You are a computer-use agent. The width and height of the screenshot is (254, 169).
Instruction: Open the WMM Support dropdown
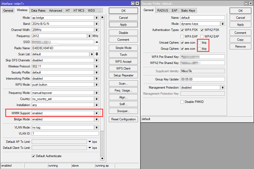click(97, 113)
